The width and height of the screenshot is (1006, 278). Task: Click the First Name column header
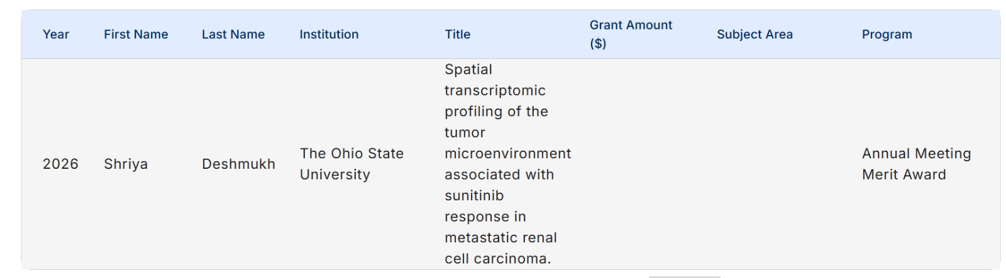(x=136, y=35)
